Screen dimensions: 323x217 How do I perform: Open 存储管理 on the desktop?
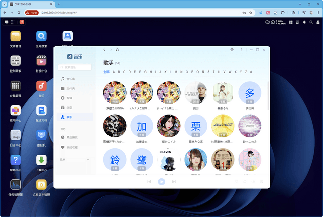click(x=16, y=86)
